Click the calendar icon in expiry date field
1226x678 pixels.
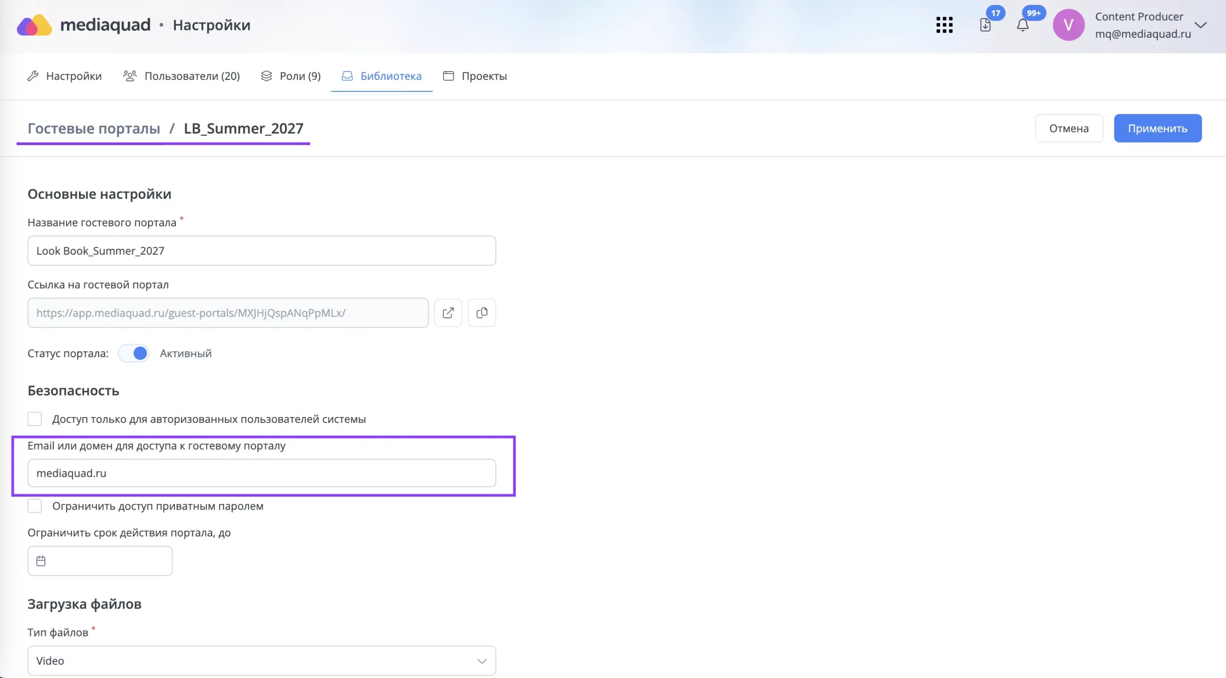(x=41, y=561)
